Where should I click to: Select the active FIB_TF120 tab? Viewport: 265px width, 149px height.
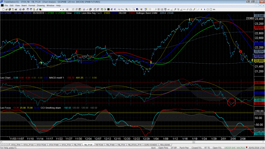[88, 145]
